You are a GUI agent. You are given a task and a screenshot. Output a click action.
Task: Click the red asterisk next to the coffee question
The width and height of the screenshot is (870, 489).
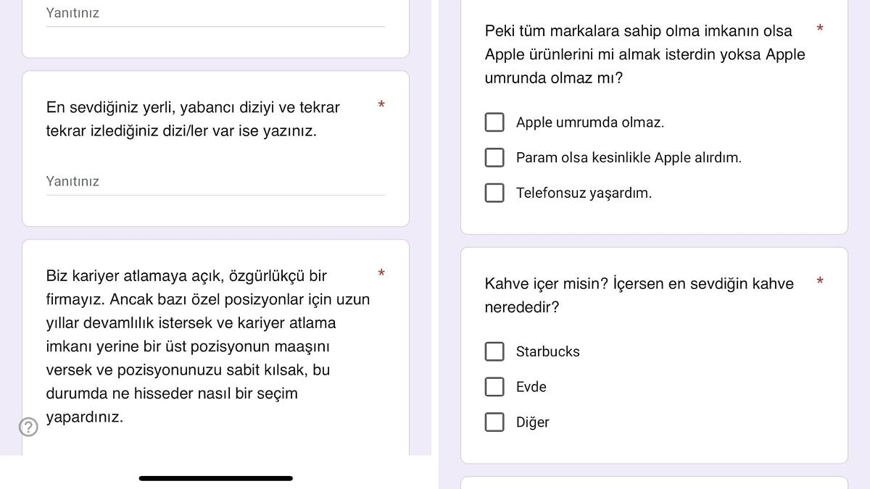click(x=820, y=282)
